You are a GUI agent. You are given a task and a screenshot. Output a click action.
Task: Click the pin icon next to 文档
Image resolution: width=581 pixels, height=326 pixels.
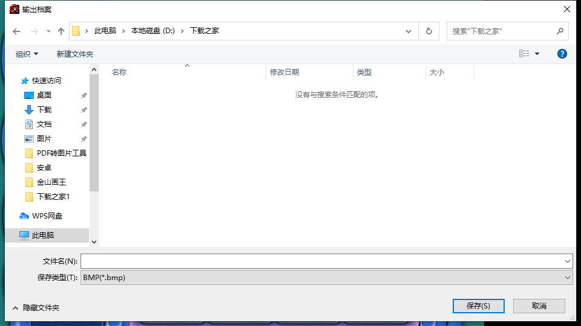click(x=84, y=124)
